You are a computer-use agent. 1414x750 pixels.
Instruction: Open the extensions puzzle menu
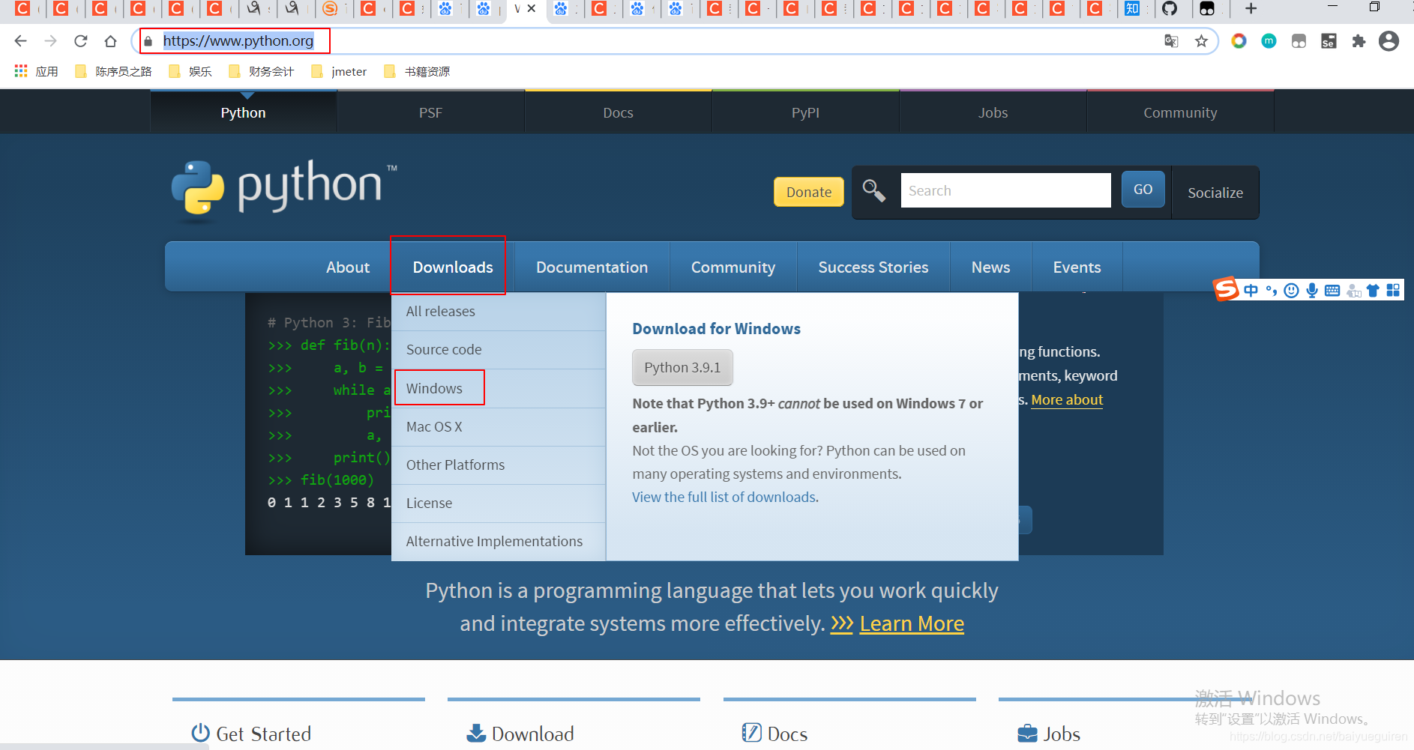click(x=1359, y=41)
